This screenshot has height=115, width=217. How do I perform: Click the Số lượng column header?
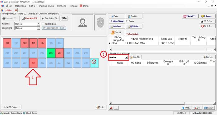click(152, 63)
